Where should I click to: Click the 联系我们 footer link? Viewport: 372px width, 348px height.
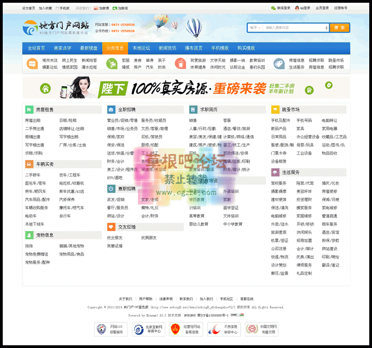186,299
